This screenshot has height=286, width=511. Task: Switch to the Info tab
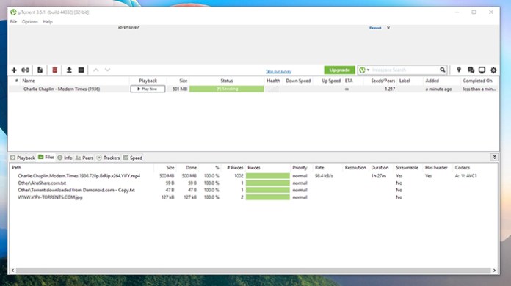point(65,158)
